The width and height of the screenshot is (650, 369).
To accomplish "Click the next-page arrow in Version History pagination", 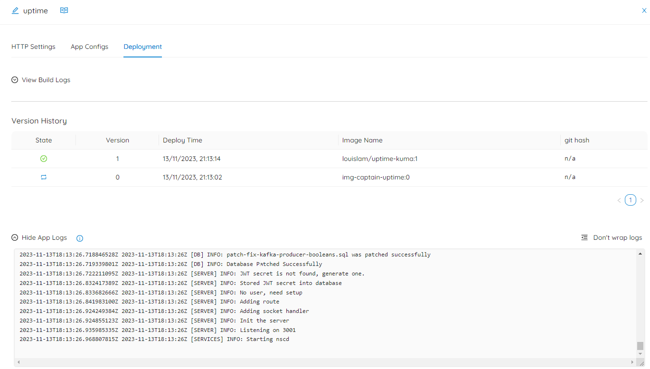I will click(642, 200).
